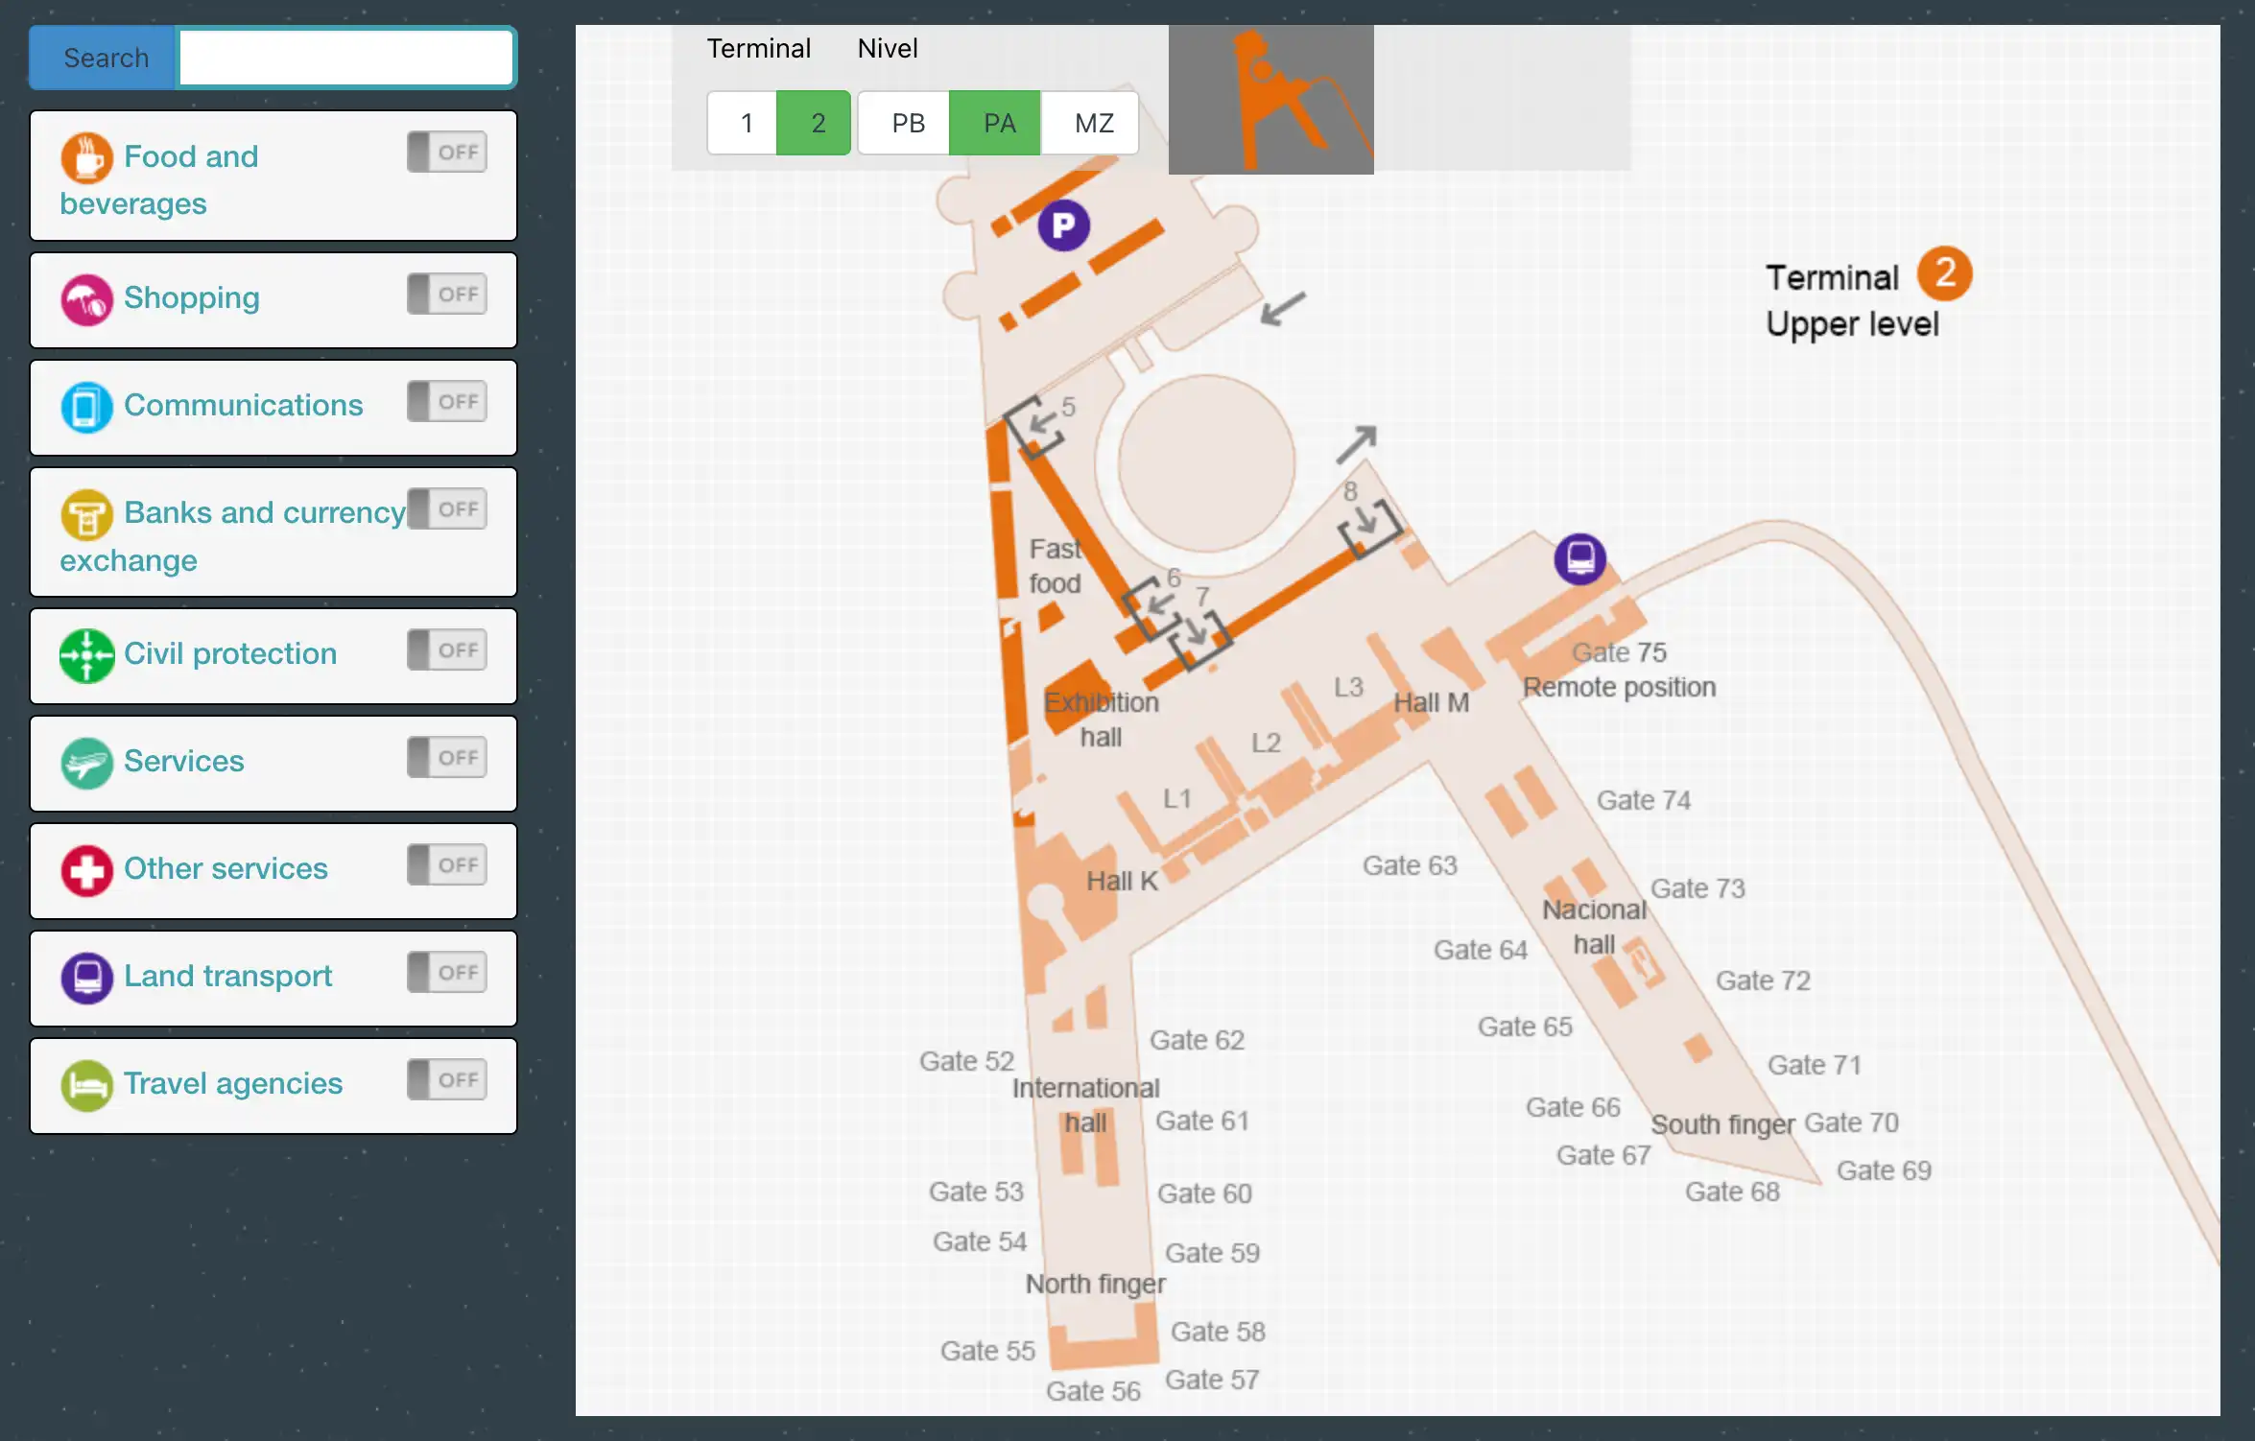
Task: Click the Shopping umbrella icon
Action: coord(85,299)
